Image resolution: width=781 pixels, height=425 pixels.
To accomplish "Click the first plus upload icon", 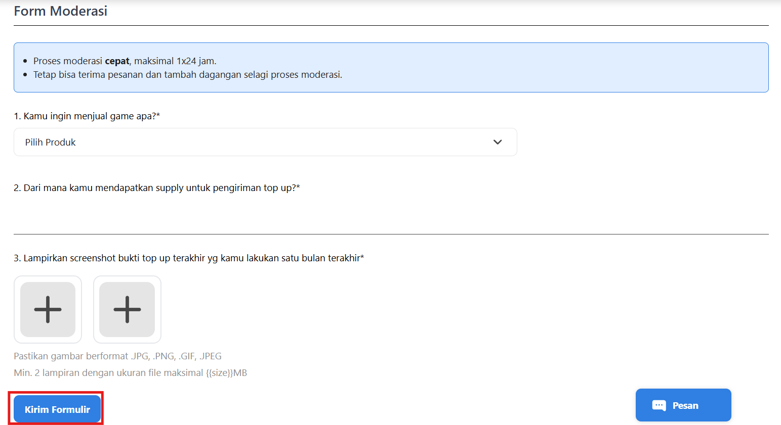I will (48, 309).
